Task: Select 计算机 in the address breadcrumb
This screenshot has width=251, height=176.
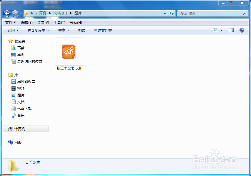Action: (41, 13)
